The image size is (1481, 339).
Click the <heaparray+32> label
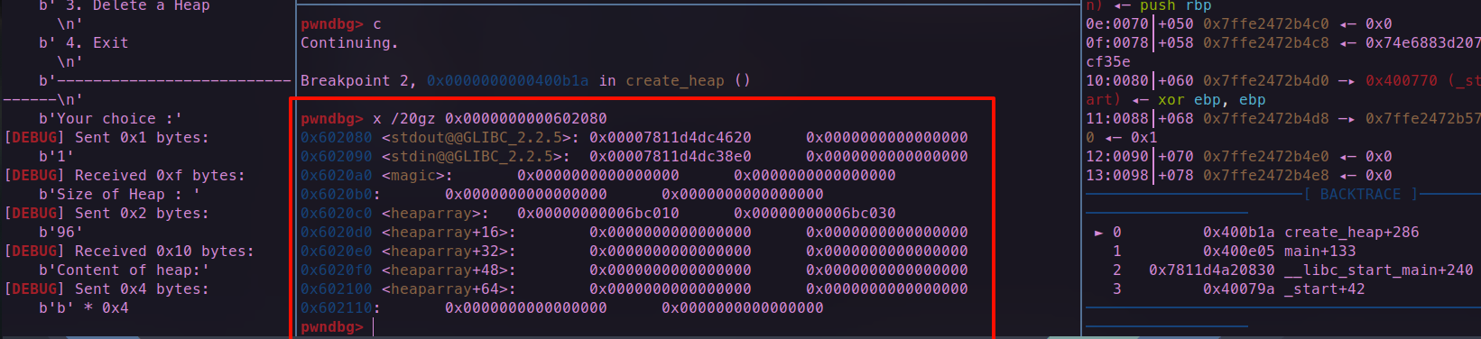coord(449,251)
